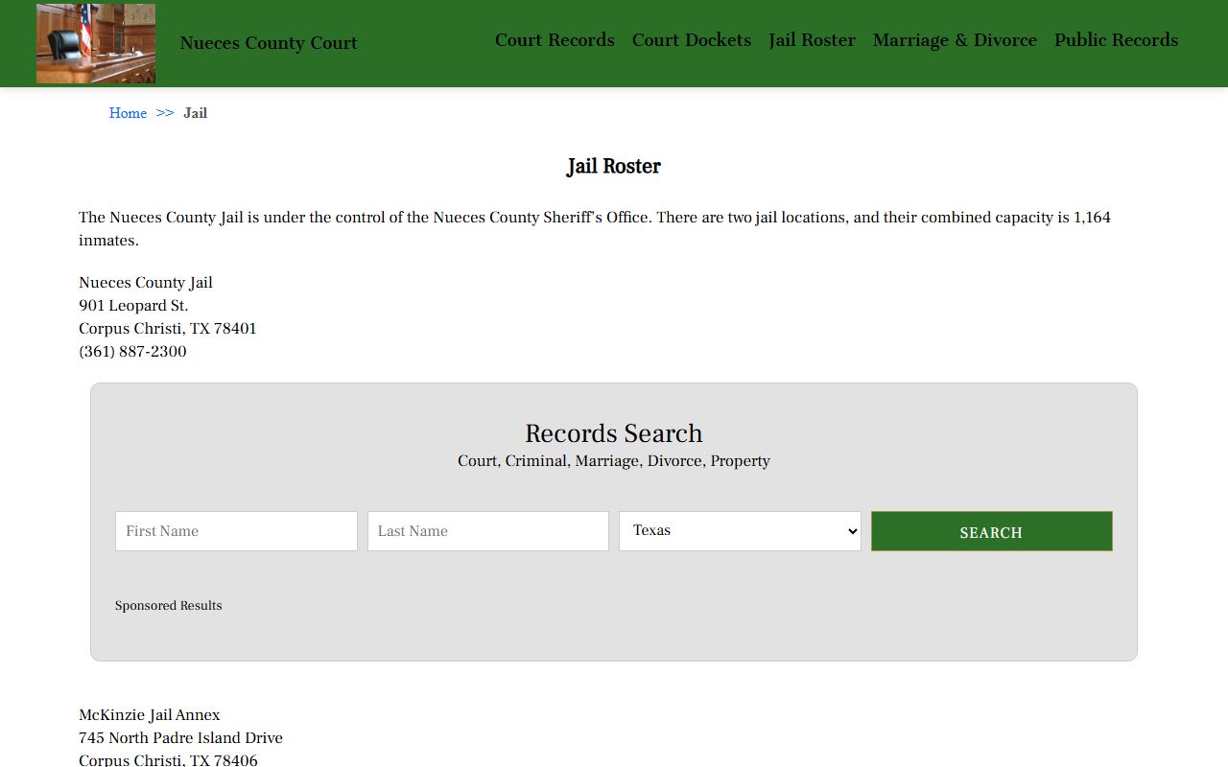Viewport: 1228px width, 767px height.
Task: Click the Records Search title
Action: pyautogui.click(x=614, y=433)
